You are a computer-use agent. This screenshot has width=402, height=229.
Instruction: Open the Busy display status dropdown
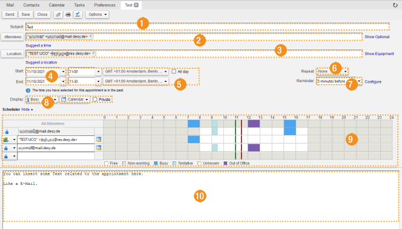(42, 99)
